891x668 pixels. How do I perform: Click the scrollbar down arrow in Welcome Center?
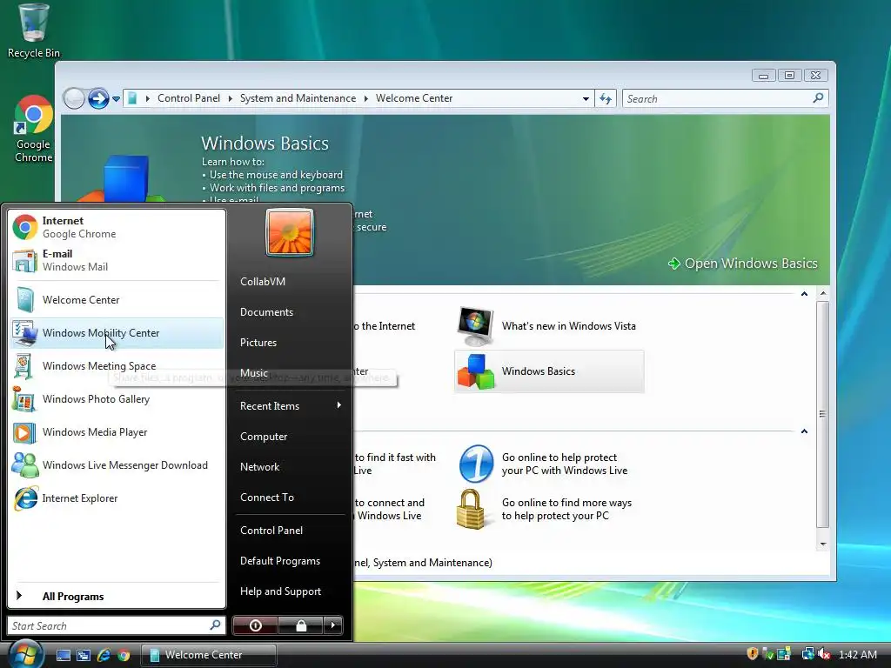click(823, 544)
